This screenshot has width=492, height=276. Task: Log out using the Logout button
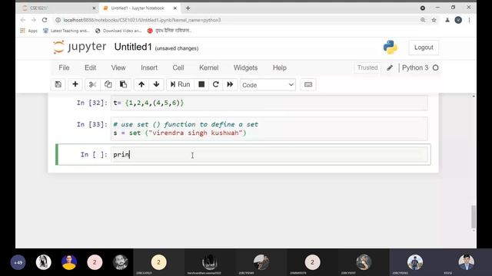pyautogui.click(x=424, y=48)
